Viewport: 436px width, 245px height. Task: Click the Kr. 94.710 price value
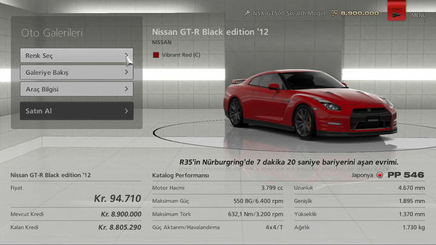point(117,198)
